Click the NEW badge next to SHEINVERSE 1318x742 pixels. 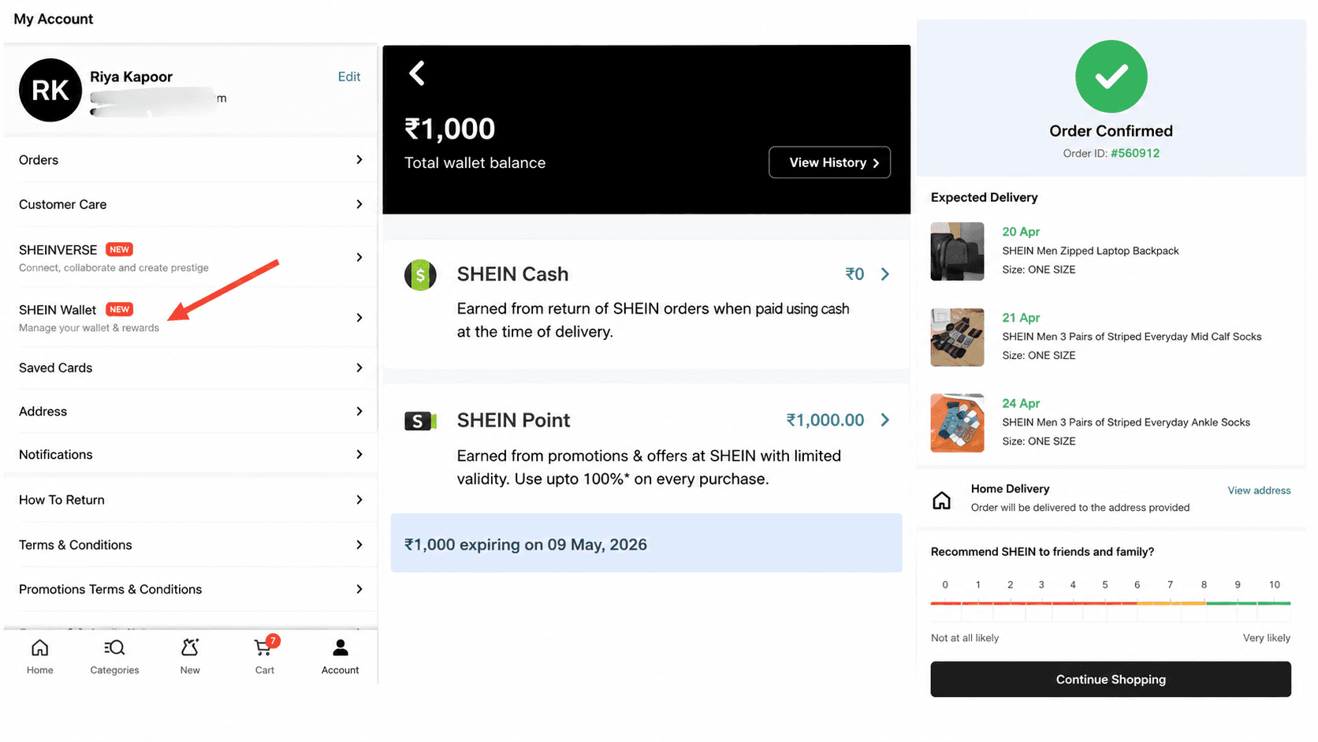(x=119, y=249)
